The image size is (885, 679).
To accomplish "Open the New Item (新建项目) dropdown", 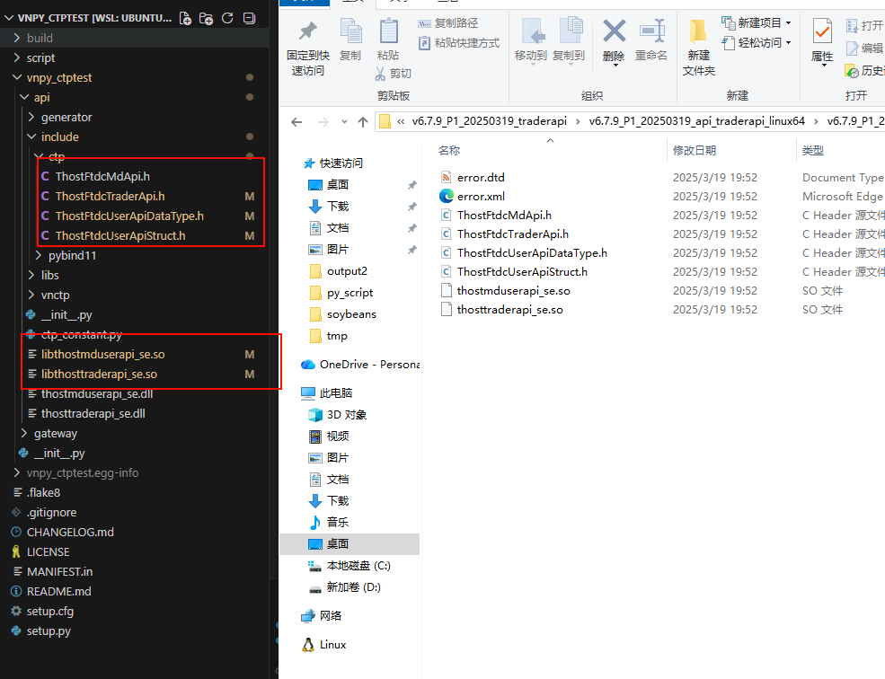I will (757, 22).
